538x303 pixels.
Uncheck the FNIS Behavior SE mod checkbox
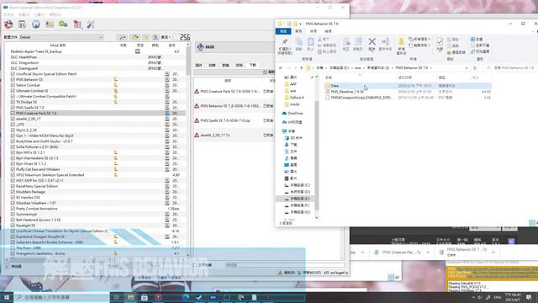click(13, 79)
